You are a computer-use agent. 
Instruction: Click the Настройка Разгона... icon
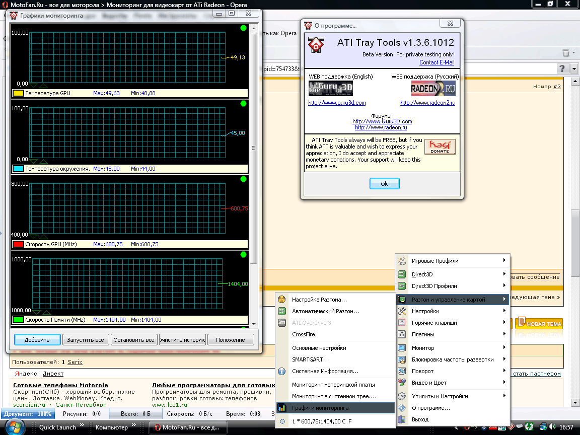[x=282, y=299]
